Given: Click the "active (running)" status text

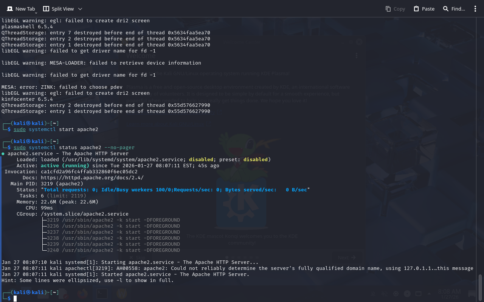Looking at the screenshot, I should 65,166.
